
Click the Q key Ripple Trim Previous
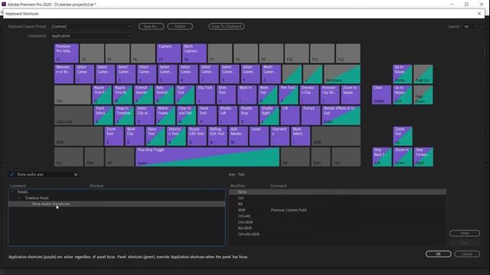coord(102,95)
